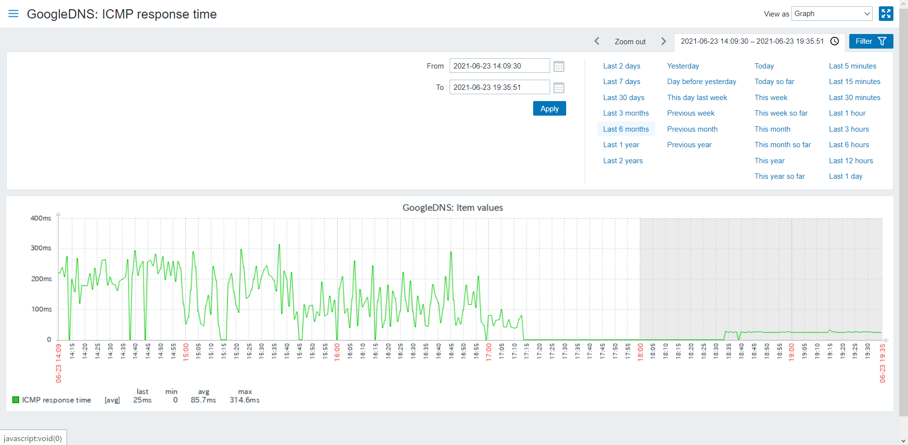
Task: Select Last 30 days range
Action: pyautogui.click(x=624, y=98)
